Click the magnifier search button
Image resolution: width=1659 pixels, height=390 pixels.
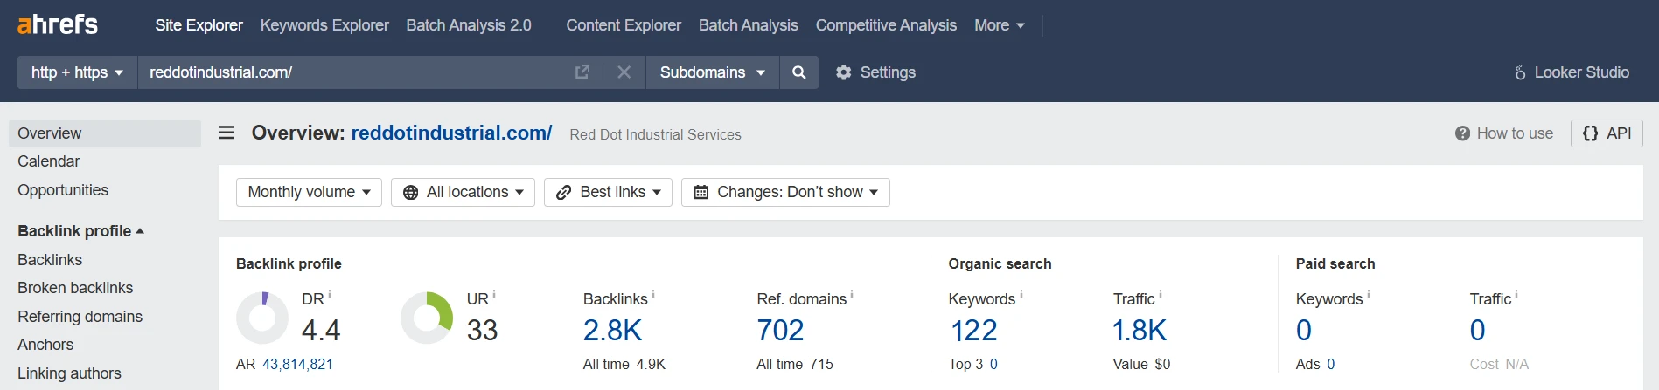(798, 72)
